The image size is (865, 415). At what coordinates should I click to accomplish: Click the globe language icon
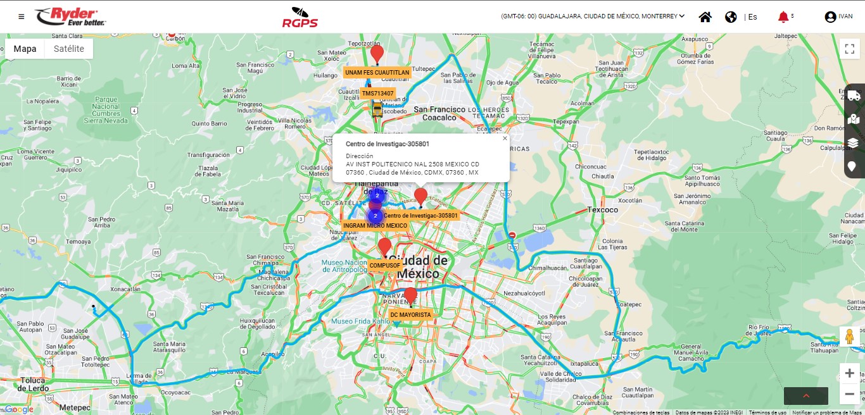[731, 17]
